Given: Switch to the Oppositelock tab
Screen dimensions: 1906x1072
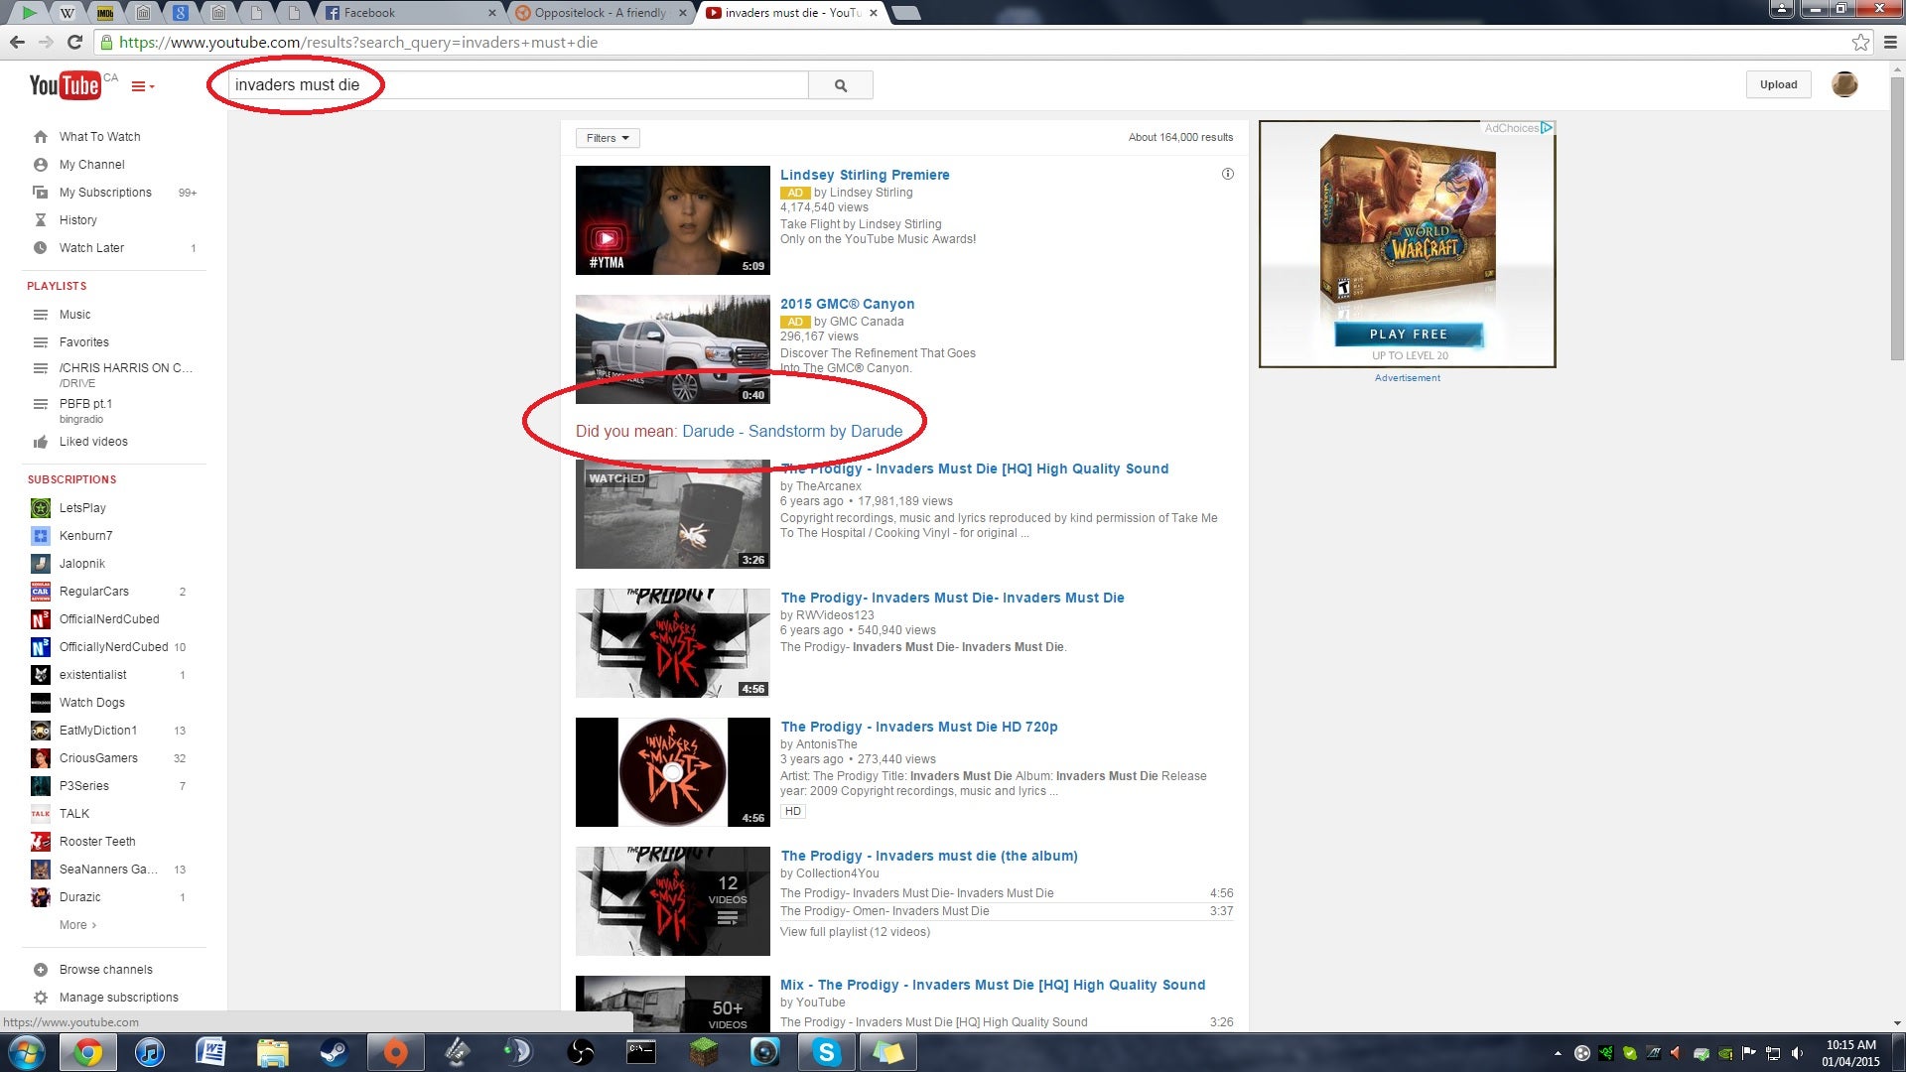Looking at the screenshot, I should tap(601, 13).
